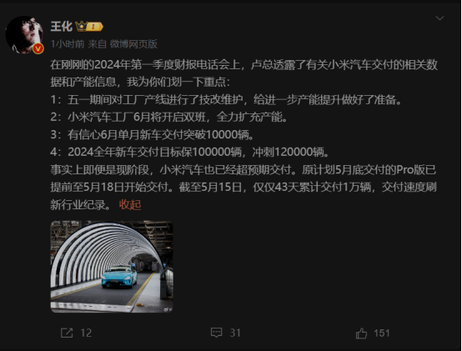Collapse the post with 收起 link
Viewport: 462px width, 351px height.
pos(130,204)
